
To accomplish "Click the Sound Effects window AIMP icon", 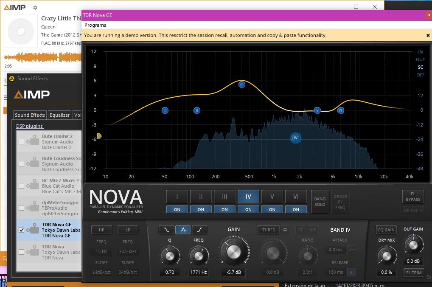I will click(x=12, y=79).
